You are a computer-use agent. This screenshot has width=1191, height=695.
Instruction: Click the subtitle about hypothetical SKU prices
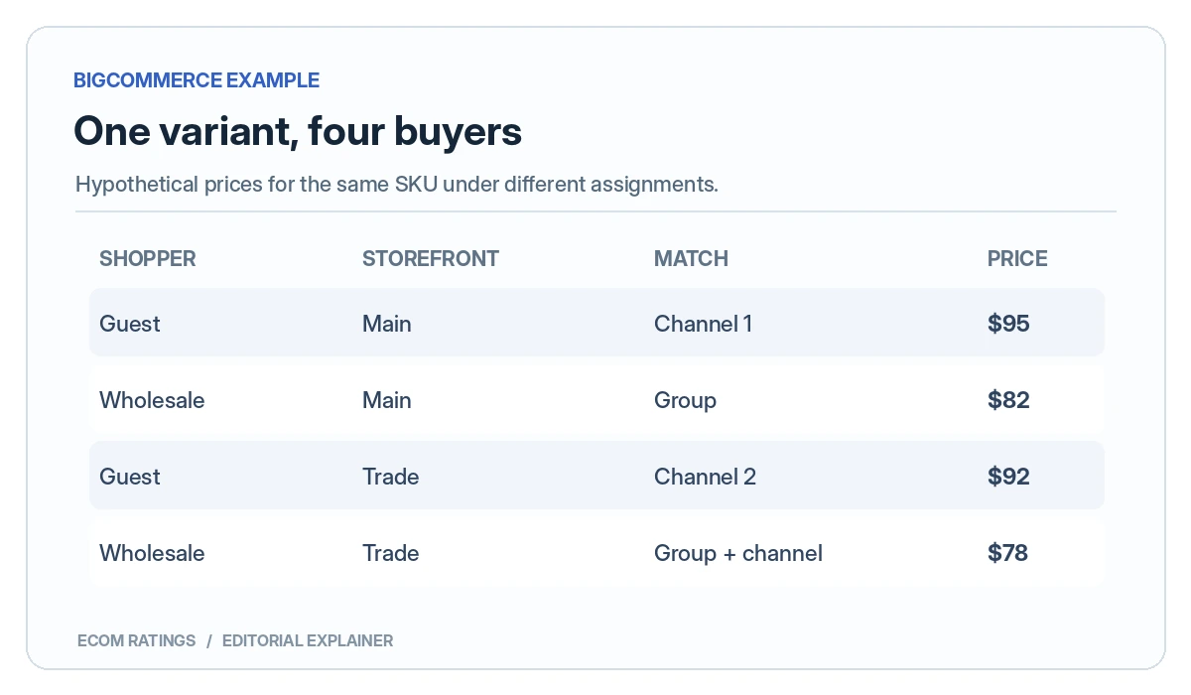[x=396, y=185]
